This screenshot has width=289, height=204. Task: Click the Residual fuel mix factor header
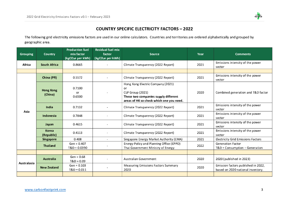point(107,54)
